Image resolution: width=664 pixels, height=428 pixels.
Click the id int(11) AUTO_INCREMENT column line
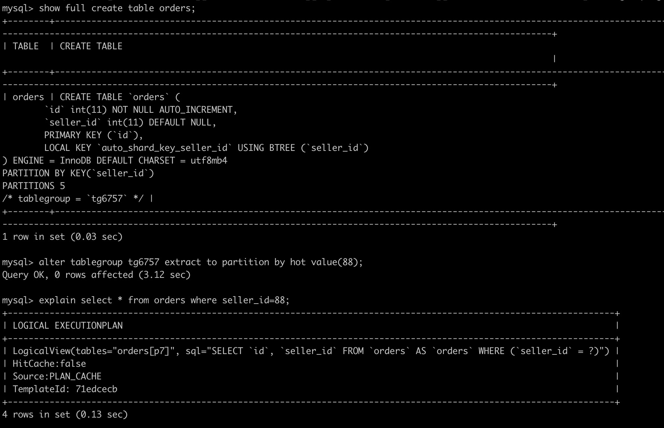[x=141, y=110]
